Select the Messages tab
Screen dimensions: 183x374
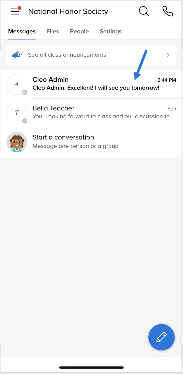(22, 32)
